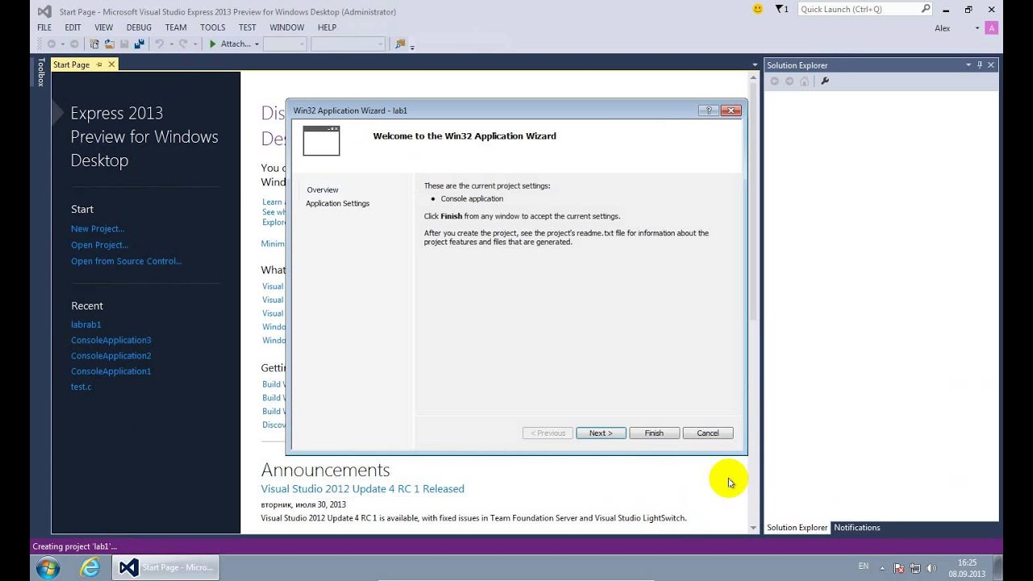1033x581 pixels.
Task: Open recent file test.c
Action: [x=81, y=387]
